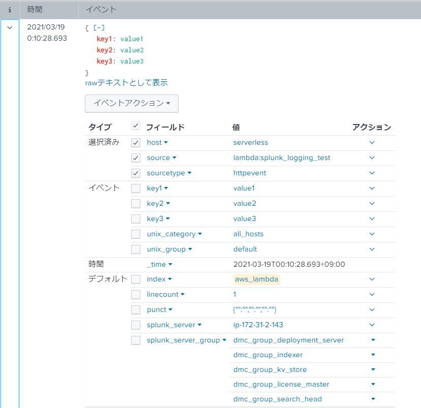Check the key3 field checkbox
Image resolution: width=421 pixels, height=408 pixels.
click(x=136, y=219)
